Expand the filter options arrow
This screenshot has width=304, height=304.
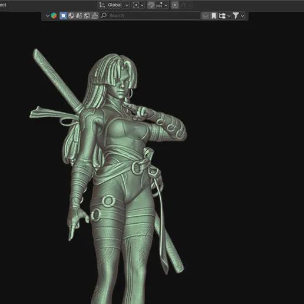tap(242, 16)
